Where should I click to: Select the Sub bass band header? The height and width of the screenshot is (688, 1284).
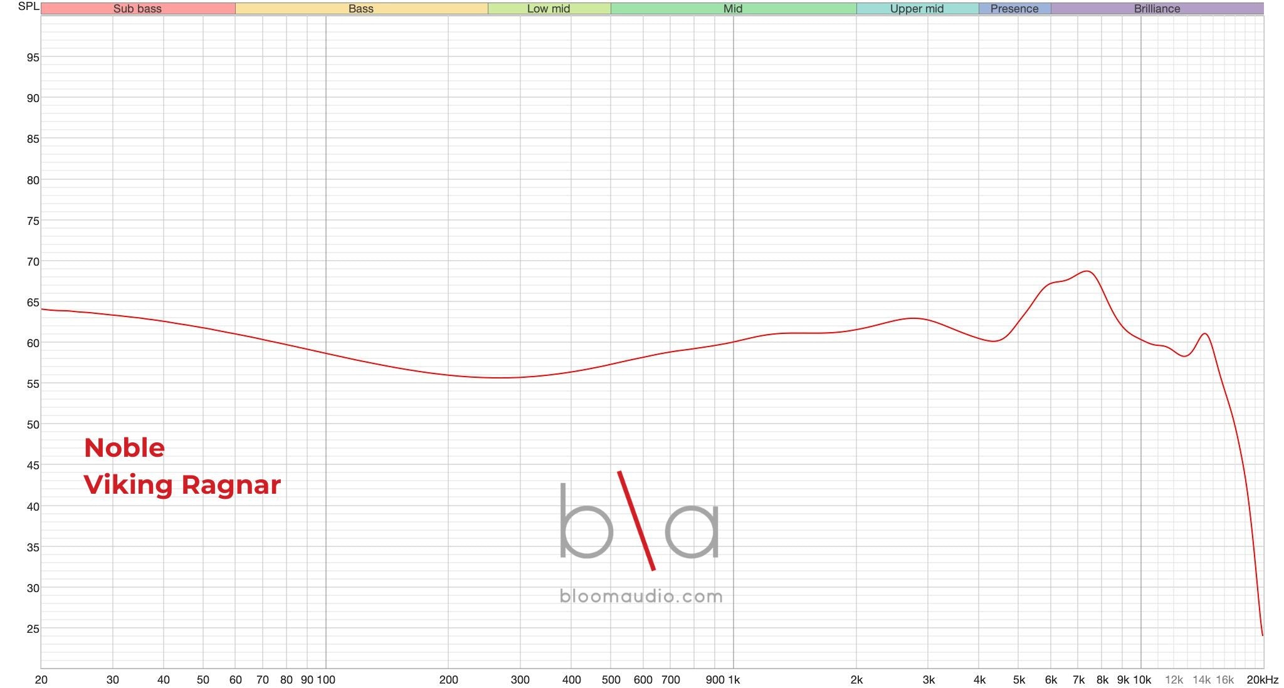click(x=138, y=9)
